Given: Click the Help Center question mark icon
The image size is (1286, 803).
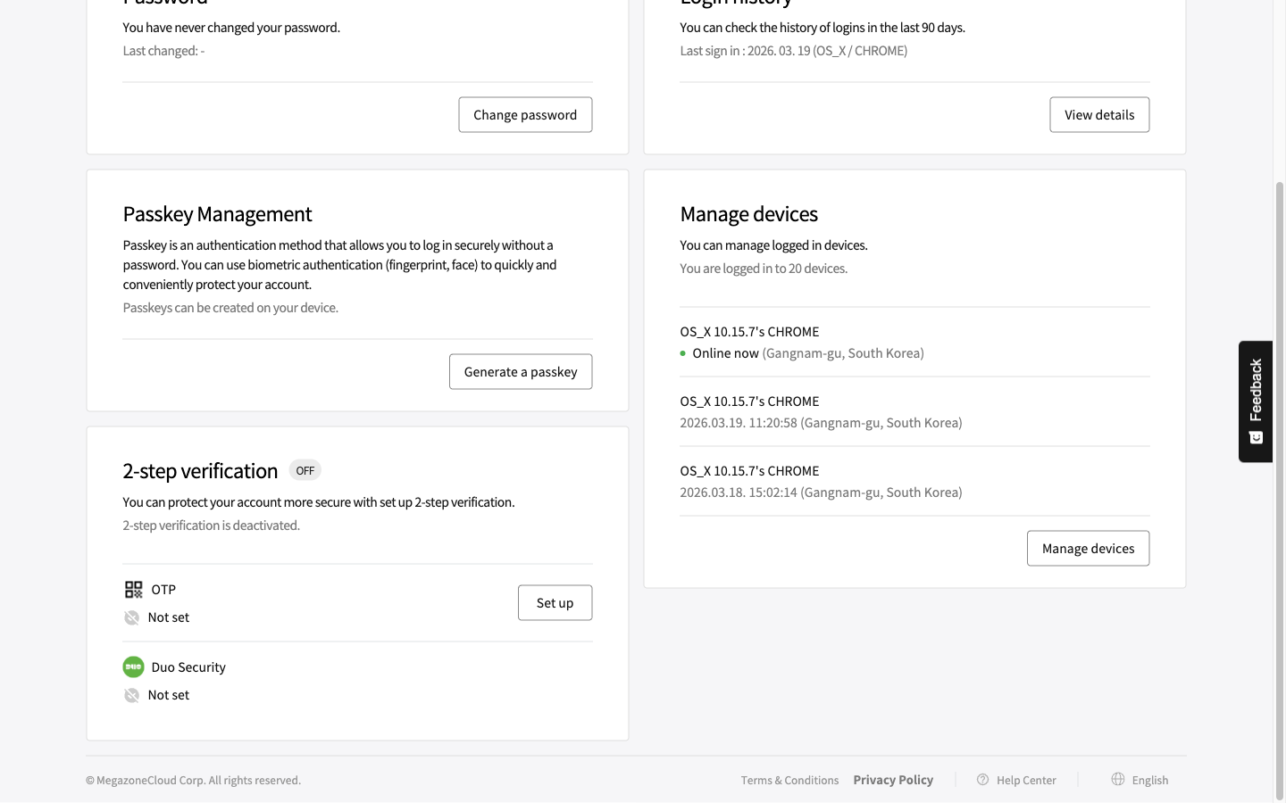Looking at the screenshot, I should pyautogui.click(x=982, y=780).
